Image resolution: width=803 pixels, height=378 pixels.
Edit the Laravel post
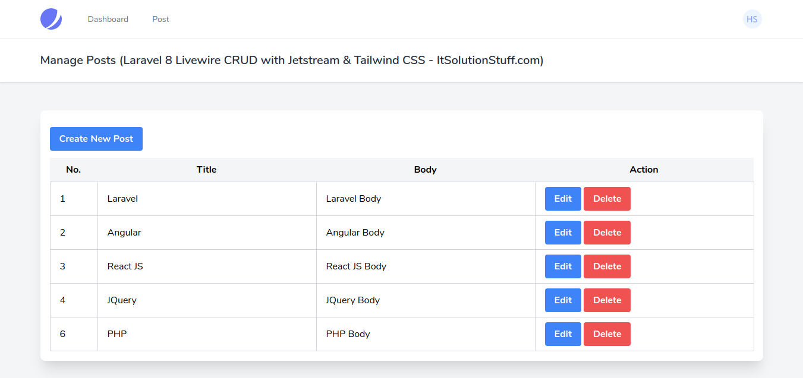click(x=562, y=198)
